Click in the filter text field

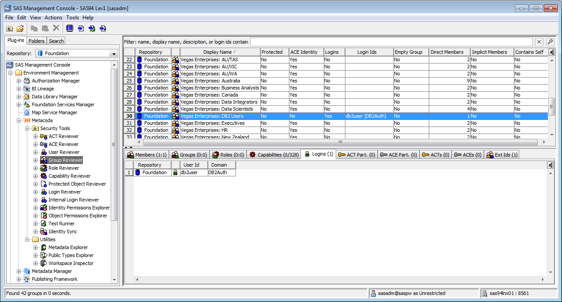click(391, 42)
